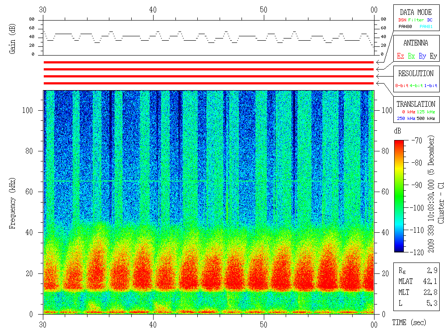The width and height of the screenshot is (448, 336).
Task: Select the By antenna label
Action: pos(422,56)
